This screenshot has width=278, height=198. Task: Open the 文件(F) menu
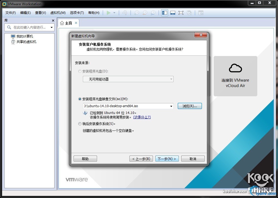[x=10, y=13]
